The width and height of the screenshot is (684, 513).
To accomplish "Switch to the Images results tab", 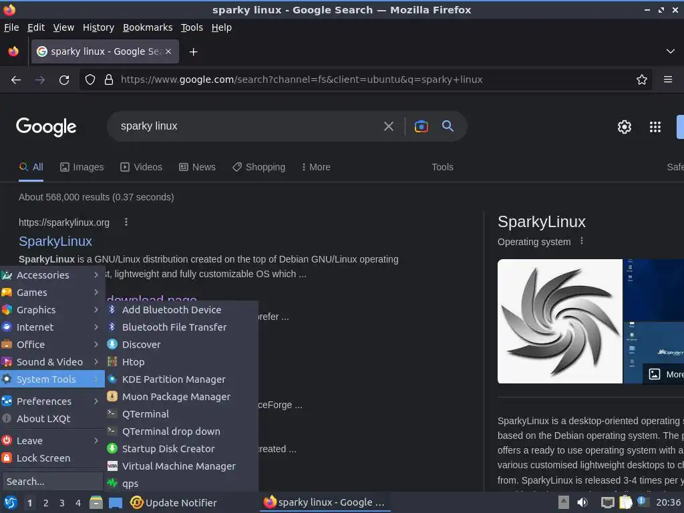I will point(82,167).
